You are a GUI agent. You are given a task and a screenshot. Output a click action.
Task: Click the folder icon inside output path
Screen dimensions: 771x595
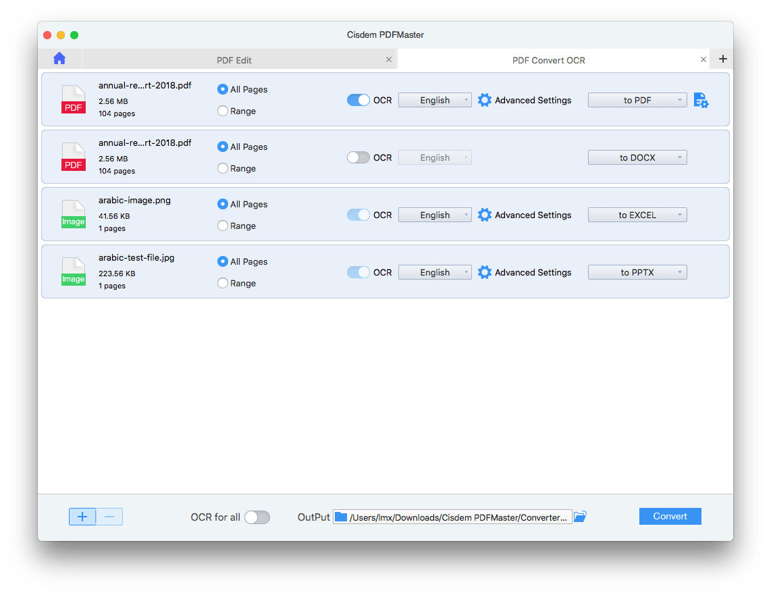(x=341, y=517)
